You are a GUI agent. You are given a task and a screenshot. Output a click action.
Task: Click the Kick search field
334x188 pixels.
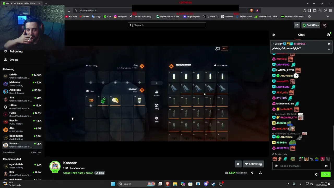pyautogui.click(x=167, y=25)
